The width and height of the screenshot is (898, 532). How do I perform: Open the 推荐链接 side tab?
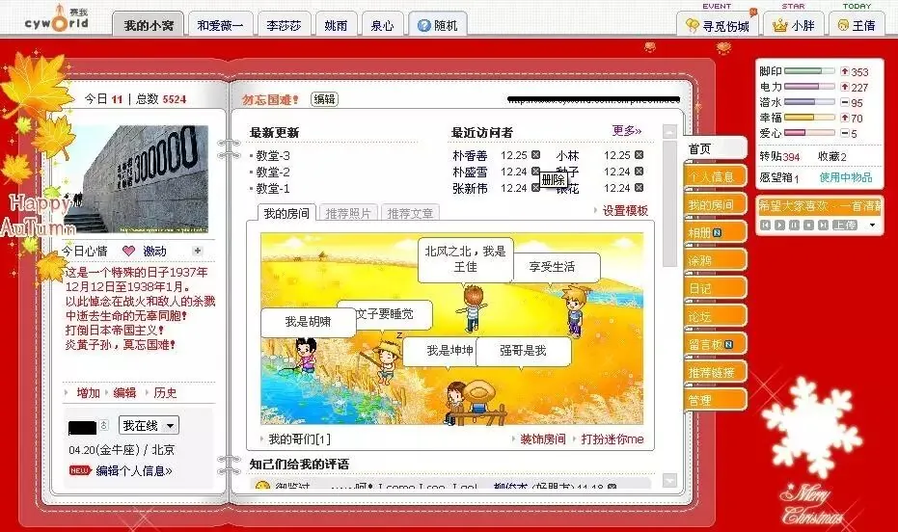click(x=715, y=372)
